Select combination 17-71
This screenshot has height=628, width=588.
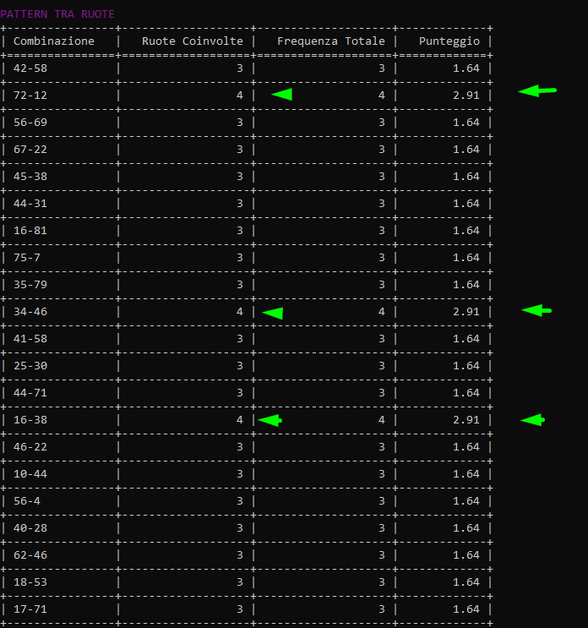pos(30,609)
